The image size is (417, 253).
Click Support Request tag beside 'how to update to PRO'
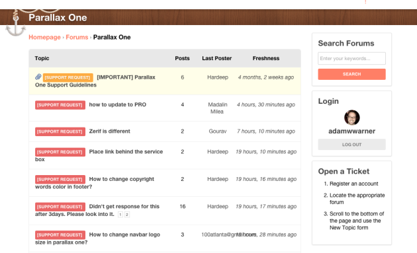[x=60, y=105]
